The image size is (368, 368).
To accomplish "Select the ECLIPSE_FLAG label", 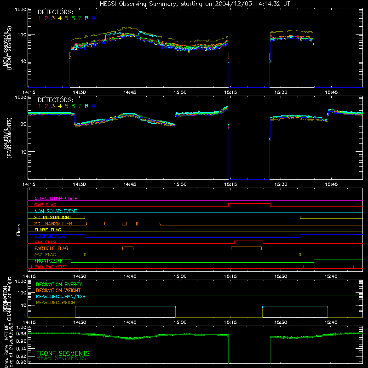I will pyautogui.click(x=50, y=236).
